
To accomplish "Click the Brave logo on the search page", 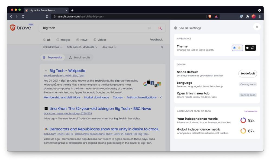I will [21, 28].
